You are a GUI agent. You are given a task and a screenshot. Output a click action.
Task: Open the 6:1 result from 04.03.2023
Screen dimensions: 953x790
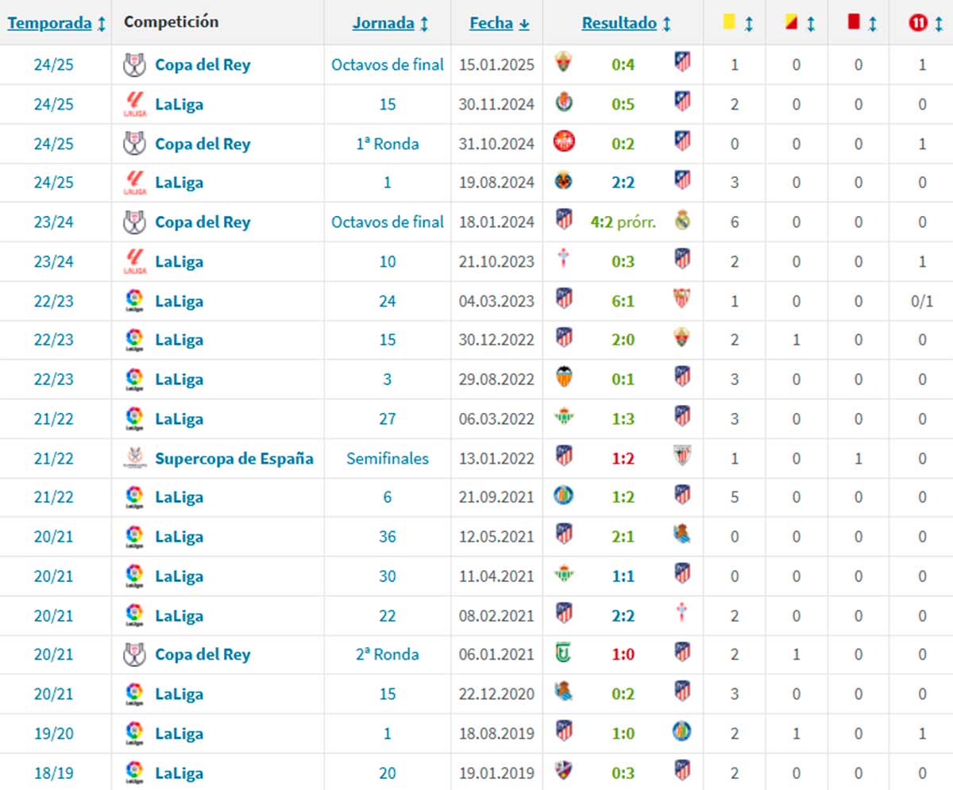(x=623, y=300)
